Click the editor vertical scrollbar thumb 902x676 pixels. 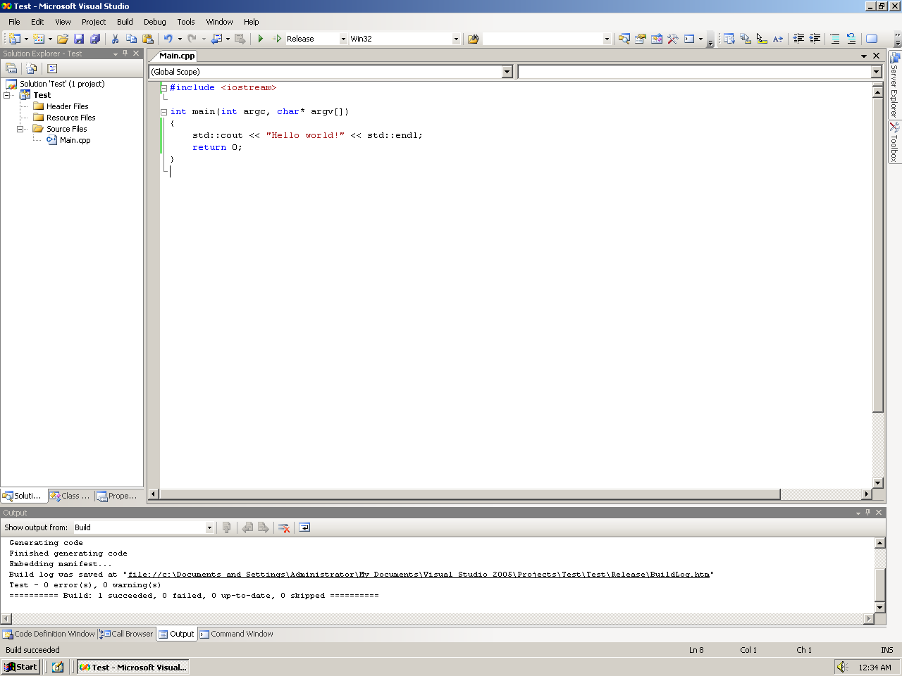[x=877, y=255]
